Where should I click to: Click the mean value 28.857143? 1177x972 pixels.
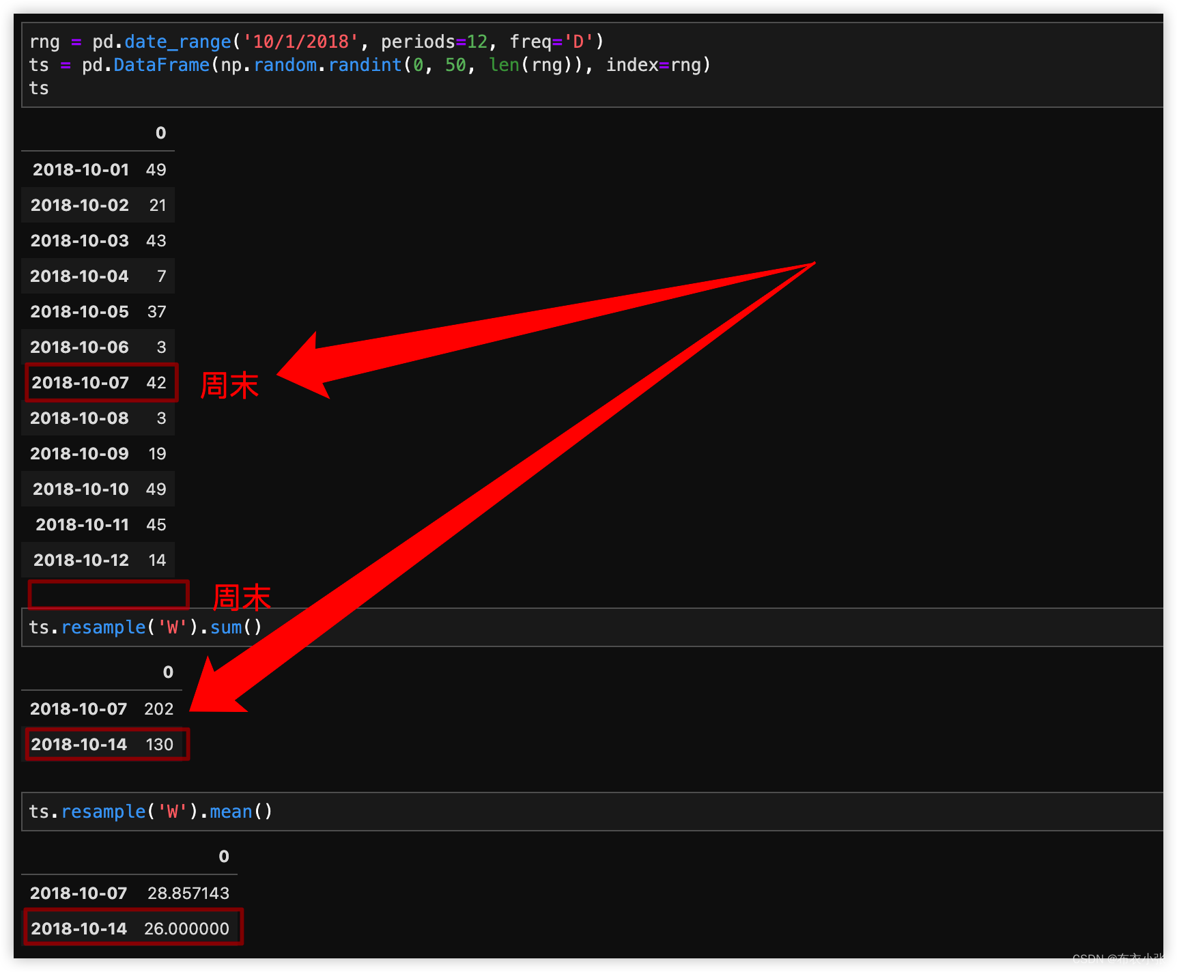[x=188, y=894]
